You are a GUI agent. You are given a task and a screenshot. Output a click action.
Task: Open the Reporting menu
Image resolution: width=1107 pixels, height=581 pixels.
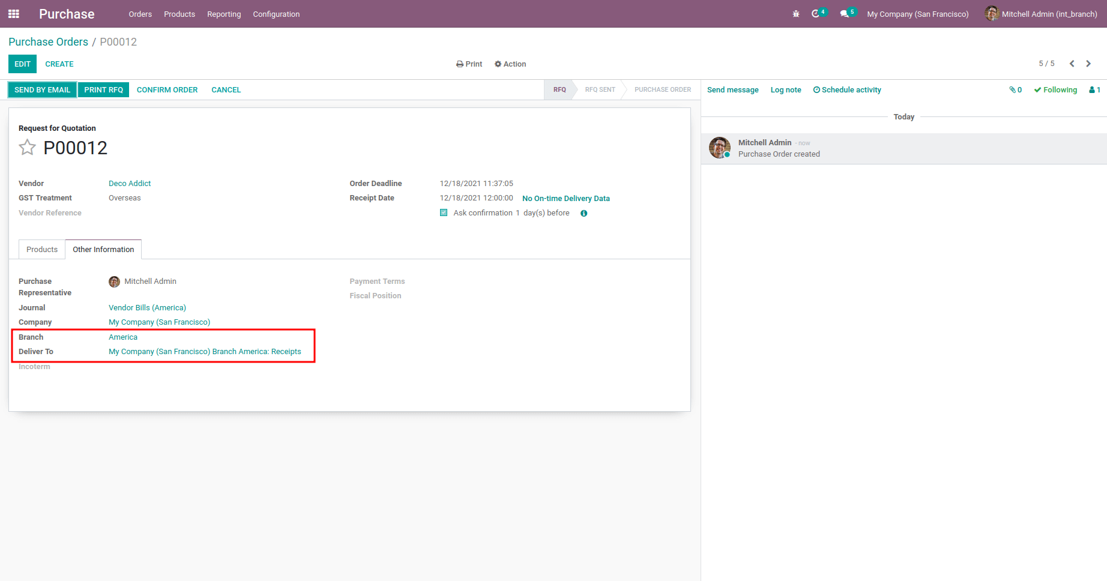click(224, 14)
